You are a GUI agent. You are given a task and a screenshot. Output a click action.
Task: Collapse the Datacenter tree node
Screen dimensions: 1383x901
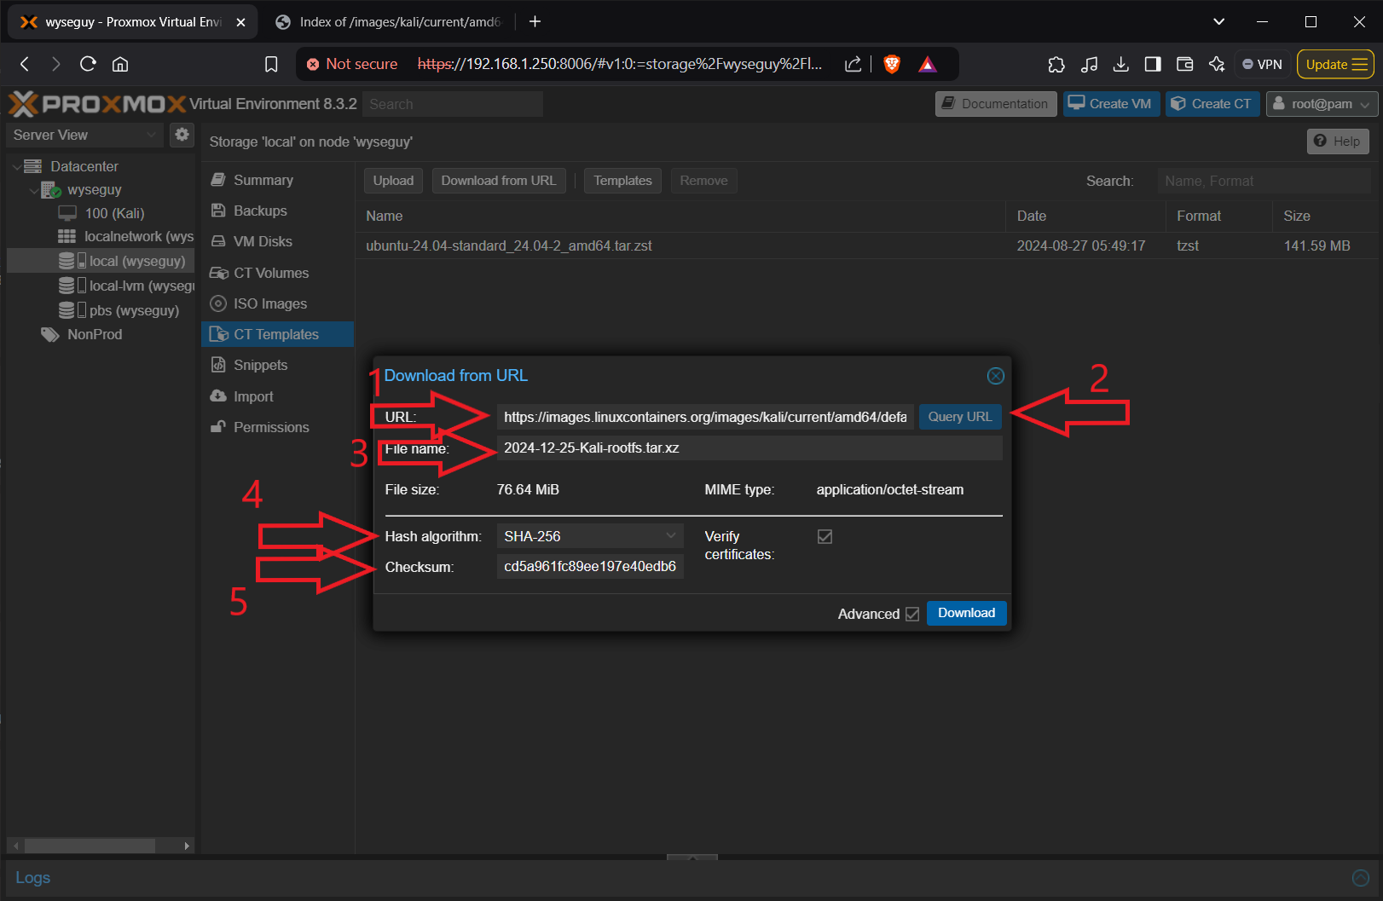pos(16,166)
